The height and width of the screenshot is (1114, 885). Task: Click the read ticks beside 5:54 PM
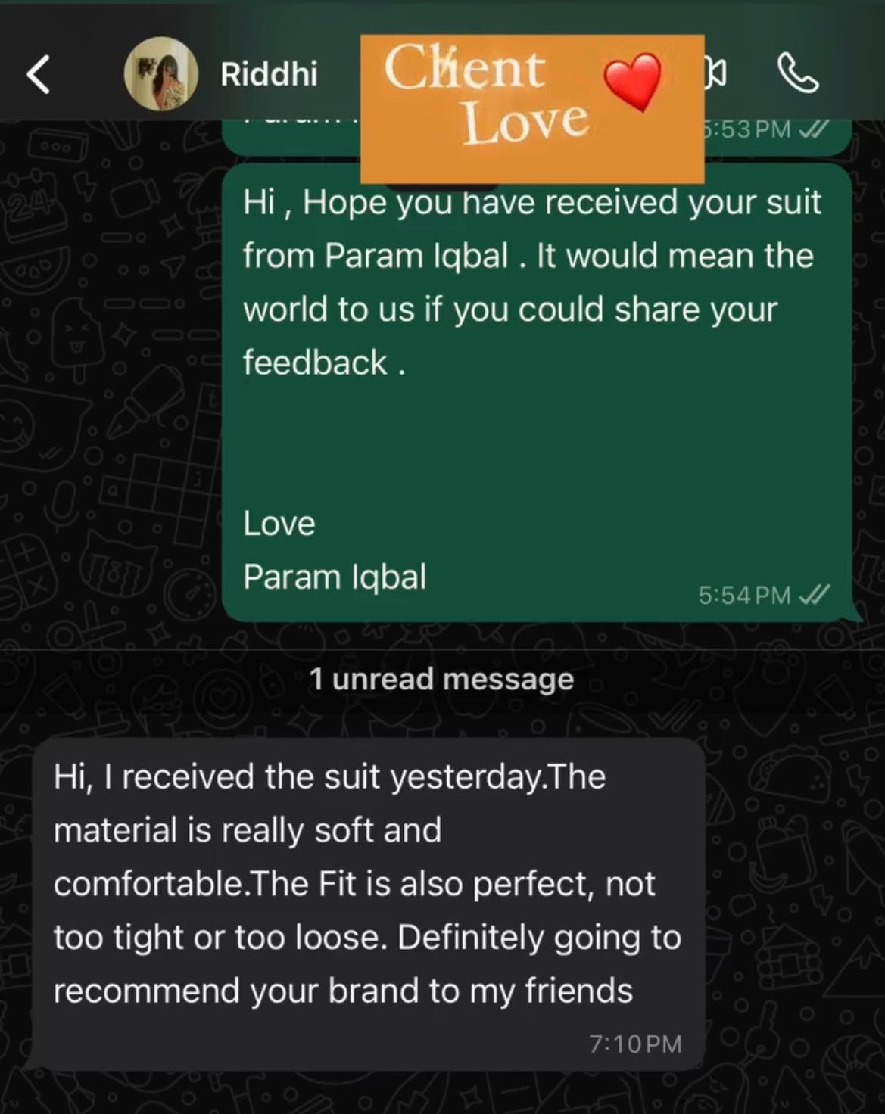(x=815, y=595)
